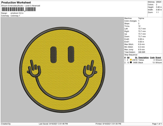Click the Max Stitch value '6.9 mm'
The width and height of the screenshot is (163, 126).
pos(141,44)
